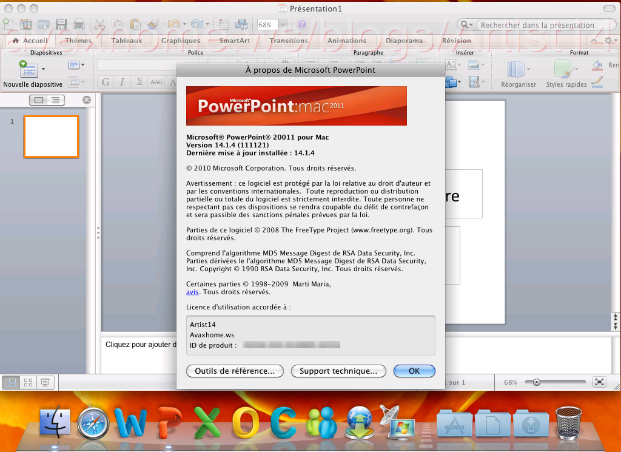Click the Open file folder icon

[44, 24]
